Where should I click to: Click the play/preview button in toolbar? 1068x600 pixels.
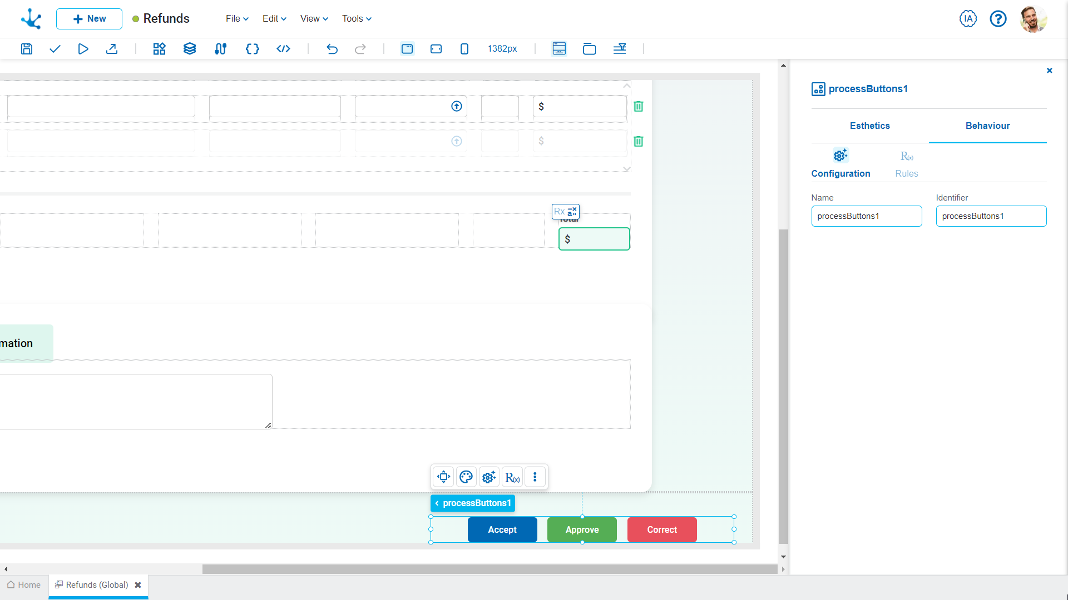tap(83, 48)
